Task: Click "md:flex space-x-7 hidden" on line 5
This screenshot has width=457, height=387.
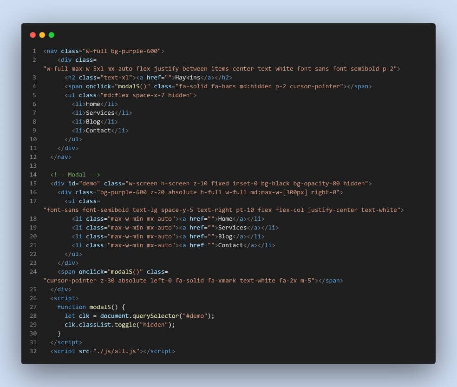Action: [147, 95]
